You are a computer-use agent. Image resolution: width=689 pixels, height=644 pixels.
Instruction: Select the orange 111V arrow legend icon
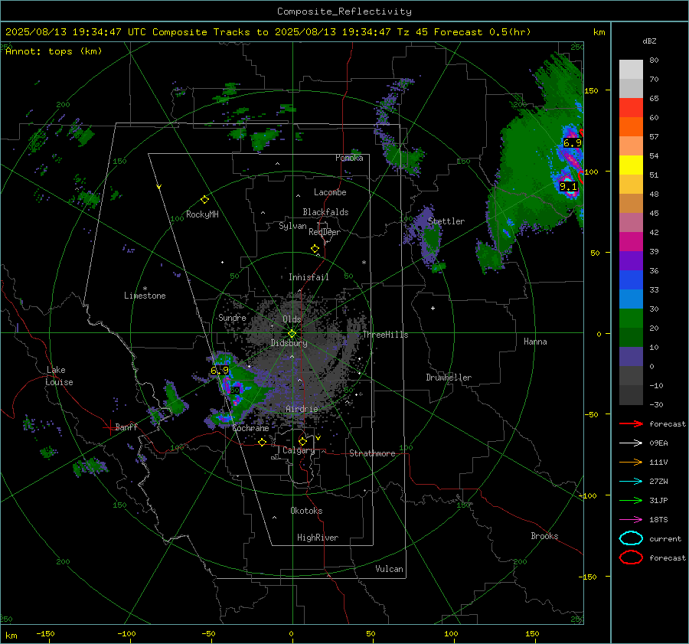[631, 462]
